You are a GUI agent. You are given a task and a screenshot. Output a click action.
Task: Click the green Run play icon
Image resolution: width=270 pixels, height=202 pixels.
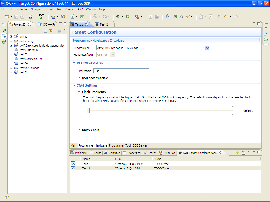pos(128,17)
